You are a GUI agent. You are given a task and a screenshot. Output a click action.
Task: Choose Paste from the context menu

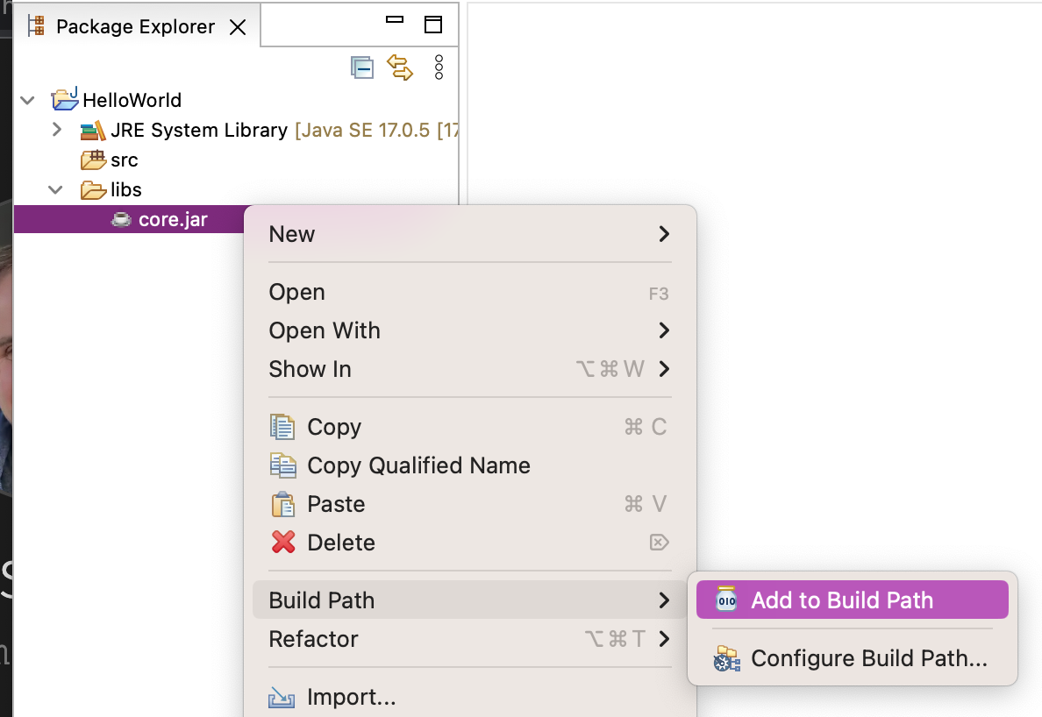click(336, 504)
